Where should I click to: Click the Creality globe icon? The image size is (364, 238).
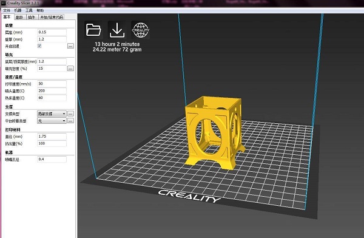pos(140,30)
